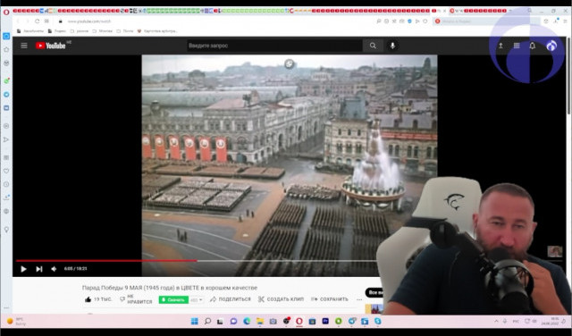Viewport: 572px width, 336px height.
Task: Play the paused video
Action: [x=23, y=269]
